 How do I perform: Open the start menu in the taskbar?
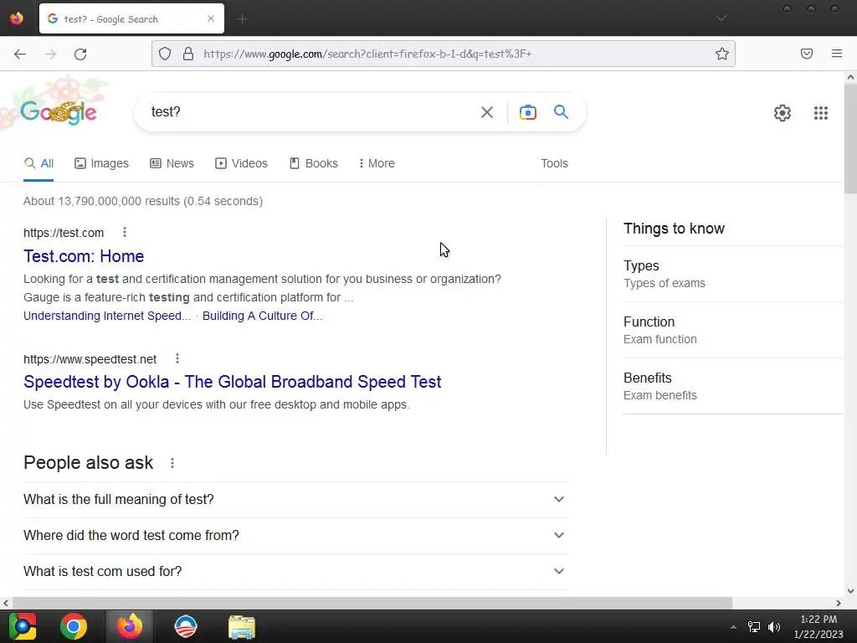(x=23, y=626)
